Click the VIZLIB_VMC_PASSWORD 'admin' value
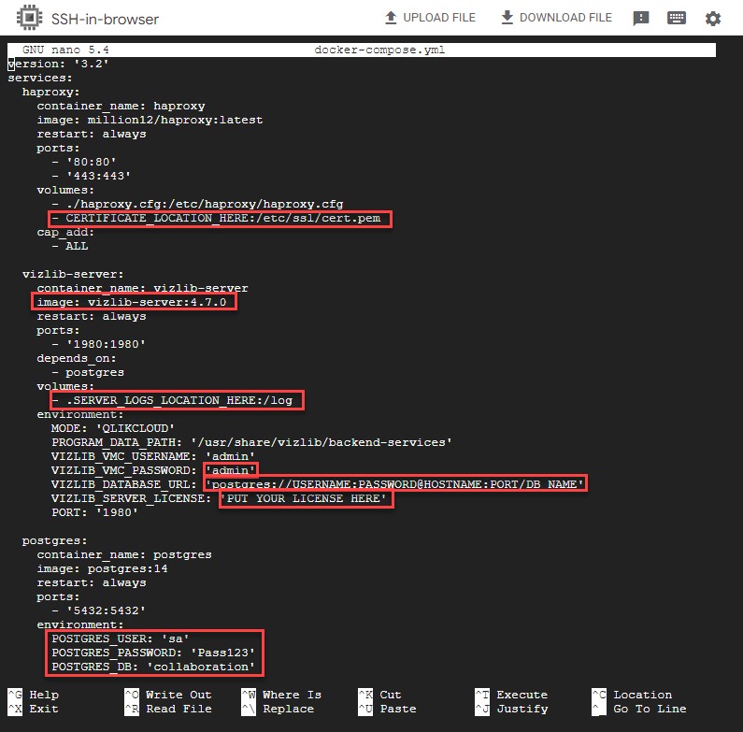This screenshot has width=743, height=732. tap(230, 470)
